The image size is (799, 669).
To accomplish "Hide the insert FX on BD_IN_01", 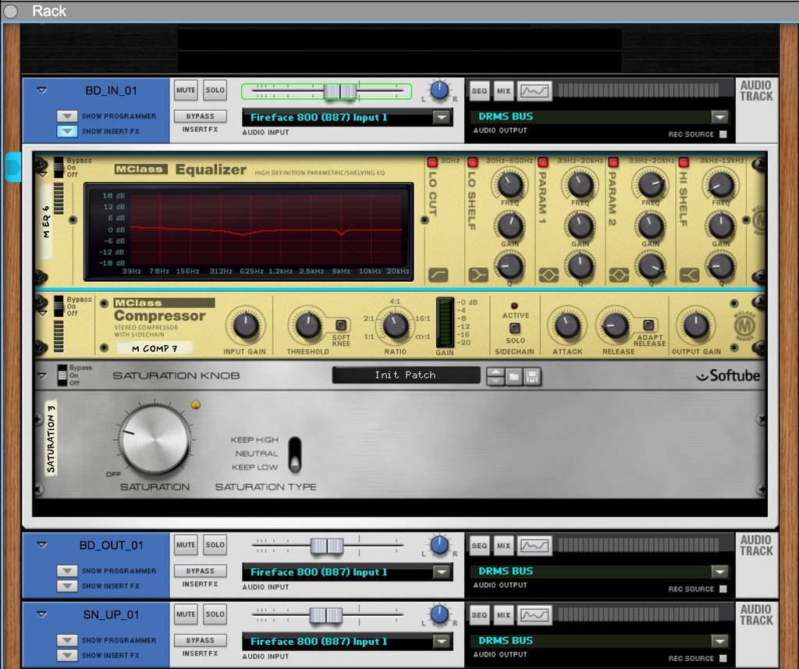I will click(67, 131).
